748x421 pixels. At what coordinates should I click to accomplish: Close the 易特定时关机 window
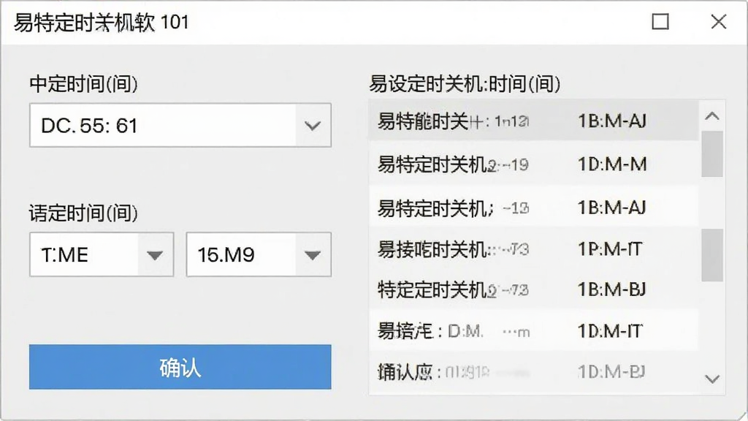click(719, 21)
